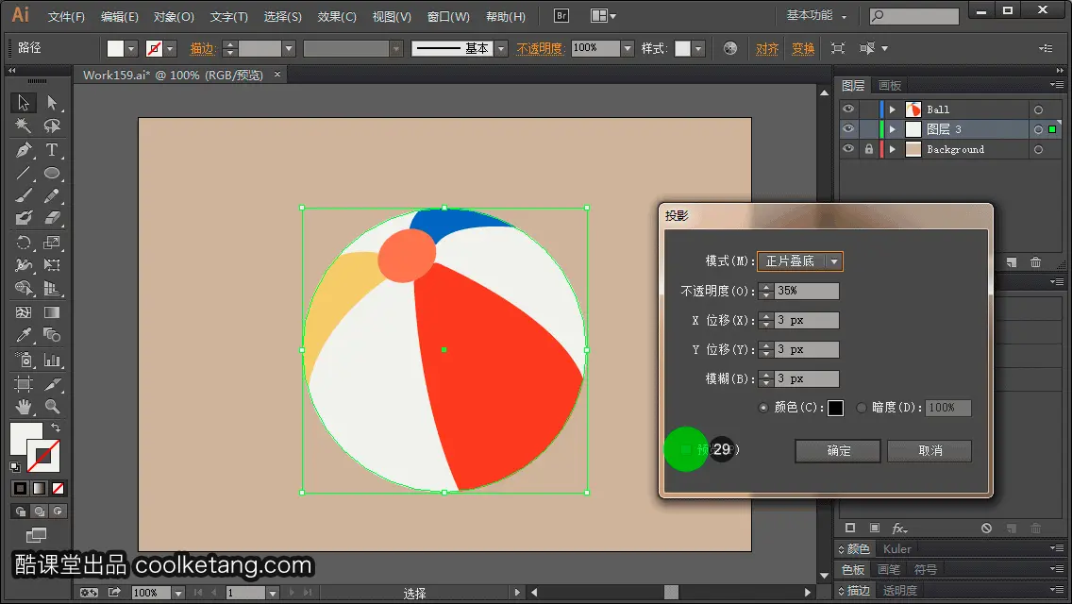Click the 描边 link in control bar
This screenshot has width=1072, height=604.
[202, 48]
